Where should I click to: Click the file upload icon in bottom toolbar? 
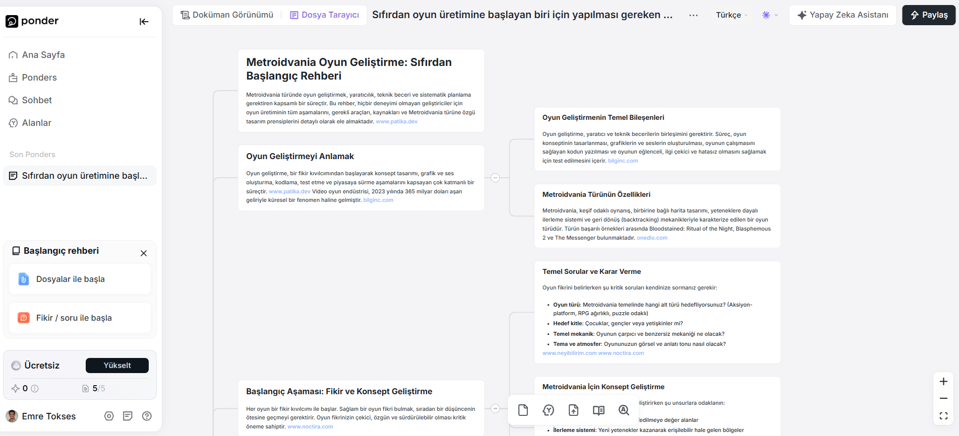pos(573,410)
